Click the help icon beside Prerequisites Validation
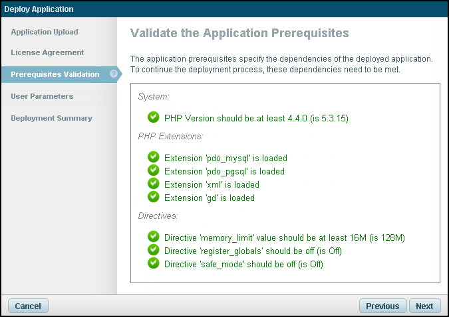 (114, 74)
